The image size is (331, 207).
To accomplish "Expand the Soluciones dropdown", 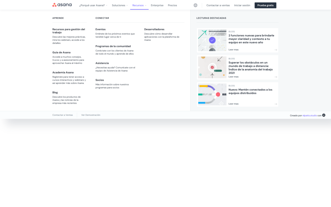I will coord(120,5).
